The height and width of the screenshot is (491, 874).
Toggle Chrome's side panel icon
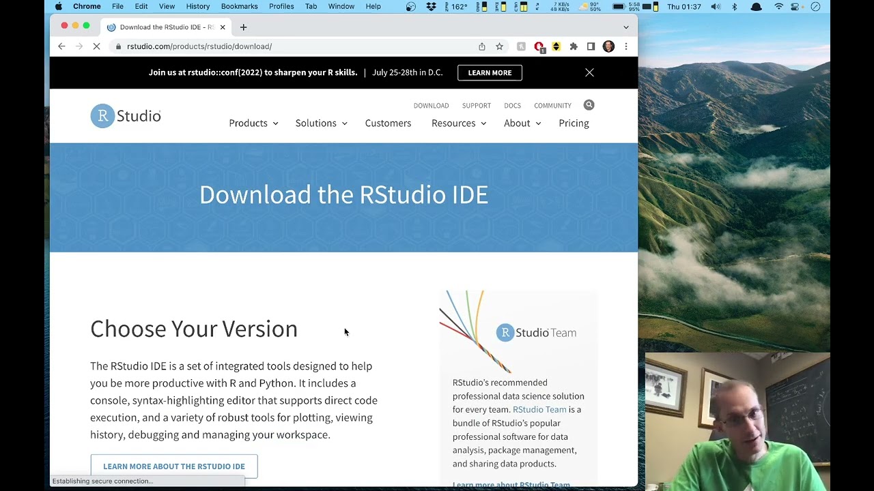tap(591, 46)
